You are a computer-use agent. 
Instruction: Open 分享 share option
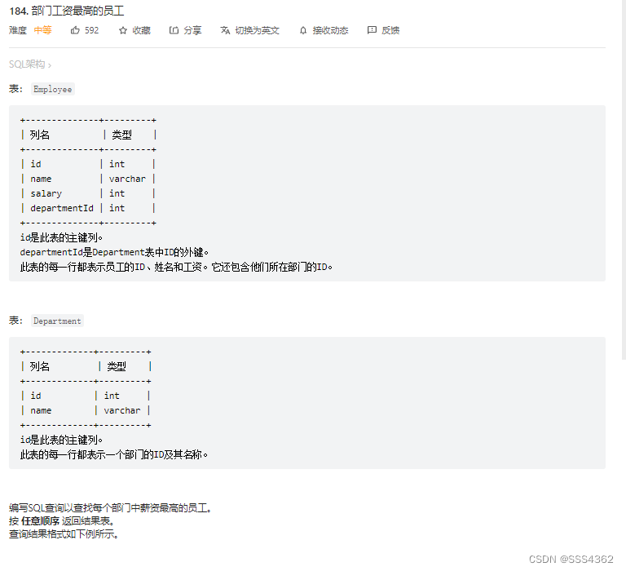(x=192, y=30)
